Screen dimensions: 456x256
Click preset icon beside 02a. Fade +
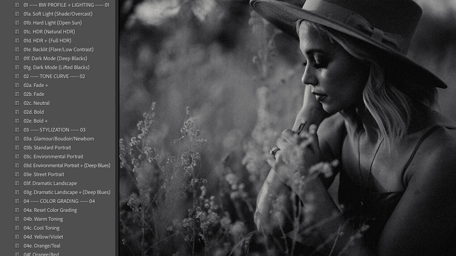[17, 85]
